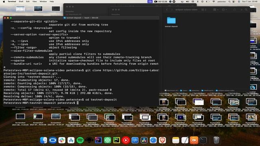This screenshot has width=260, height=146.
Task: Open Wi-Fi menu in menu bar
Action: (214, 2)
